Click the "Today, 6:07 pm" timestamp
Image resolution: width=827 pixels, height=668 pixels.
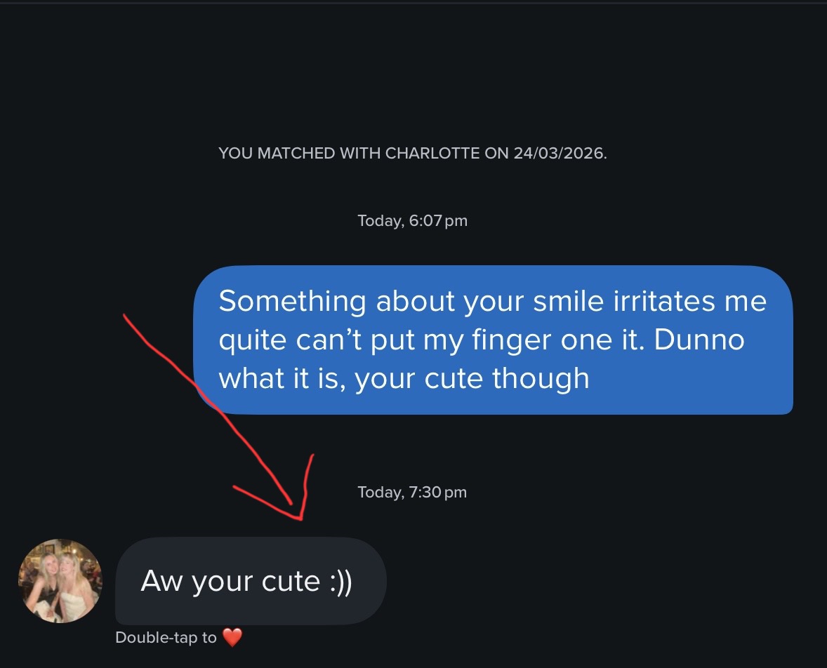412,220
